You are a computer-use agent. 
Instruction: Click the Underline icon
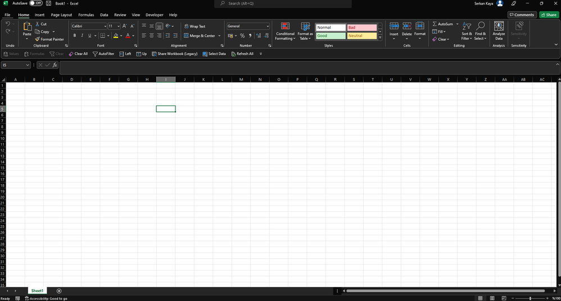(x=90, y=35)
